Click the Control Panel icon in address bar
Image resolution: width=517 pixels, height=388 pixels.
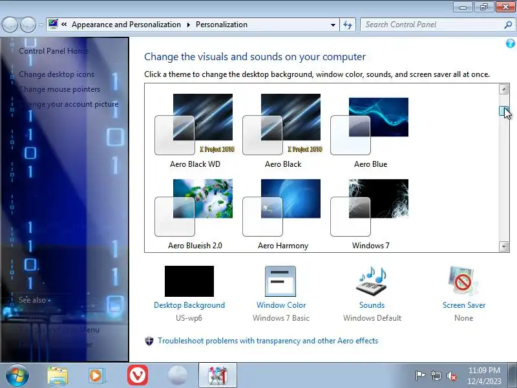[x=53, y=24]
